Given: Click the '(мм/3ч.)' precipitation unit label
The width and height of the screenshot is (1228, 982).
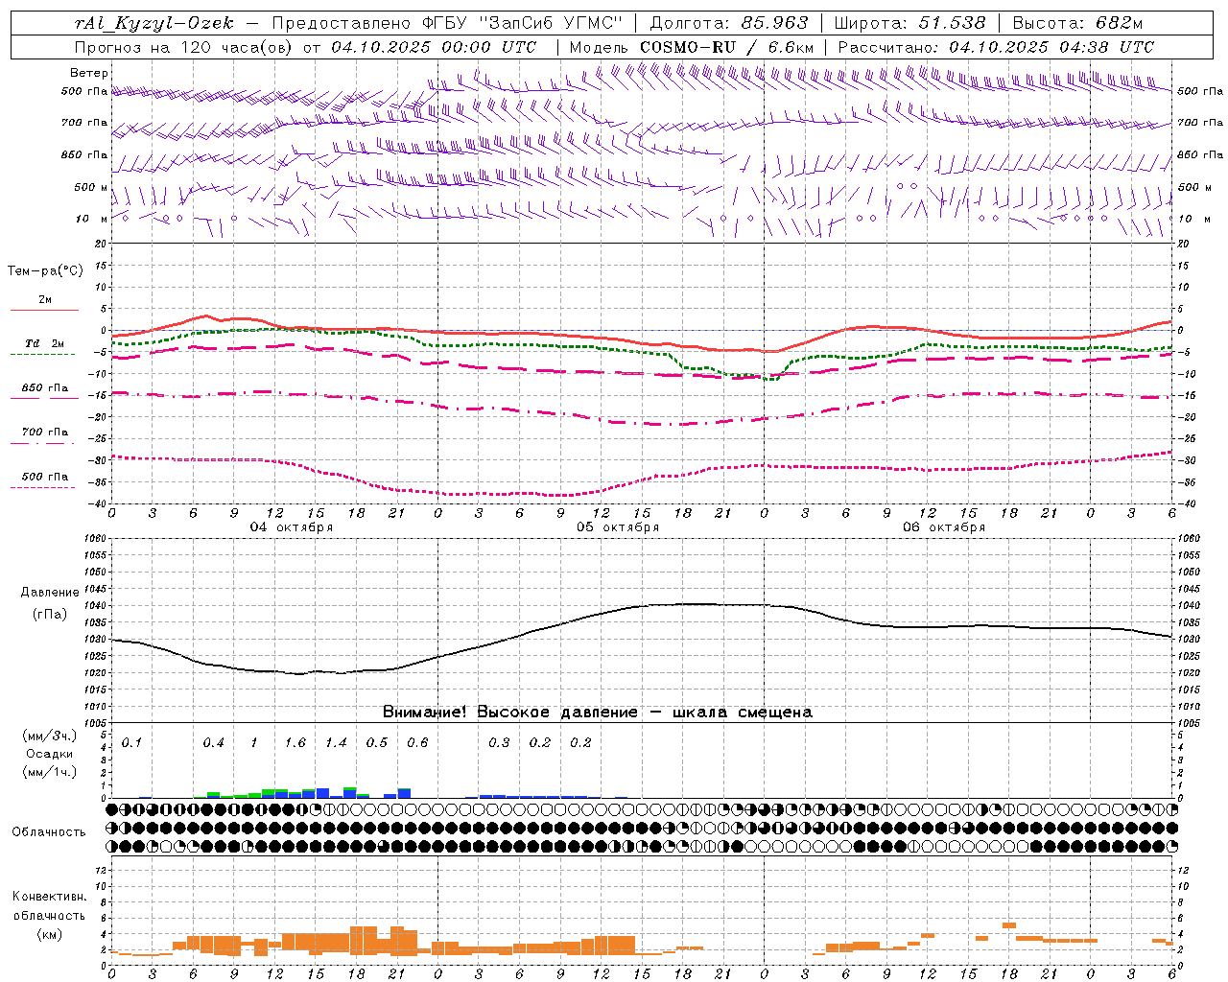Looking at the screenshot, I should point(50,736).
